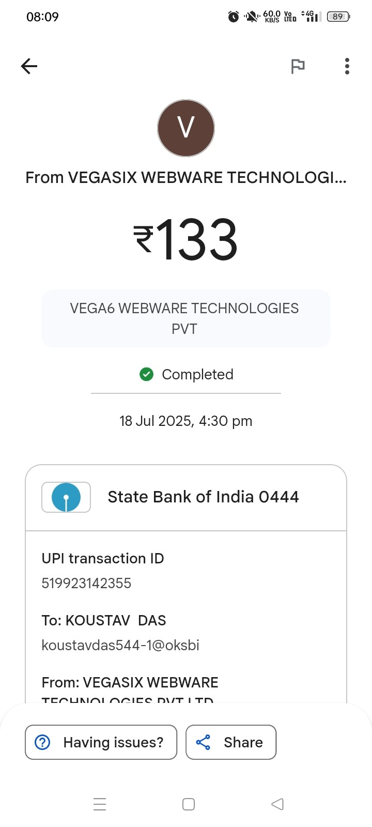Open the three-dot overflow menu

(x=347, y=66)
